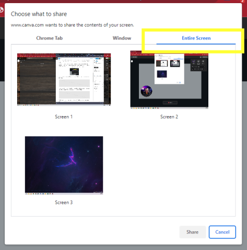
Task: Click the circular profile avatar in Screen 2 preview
Action: coord(146,91)
